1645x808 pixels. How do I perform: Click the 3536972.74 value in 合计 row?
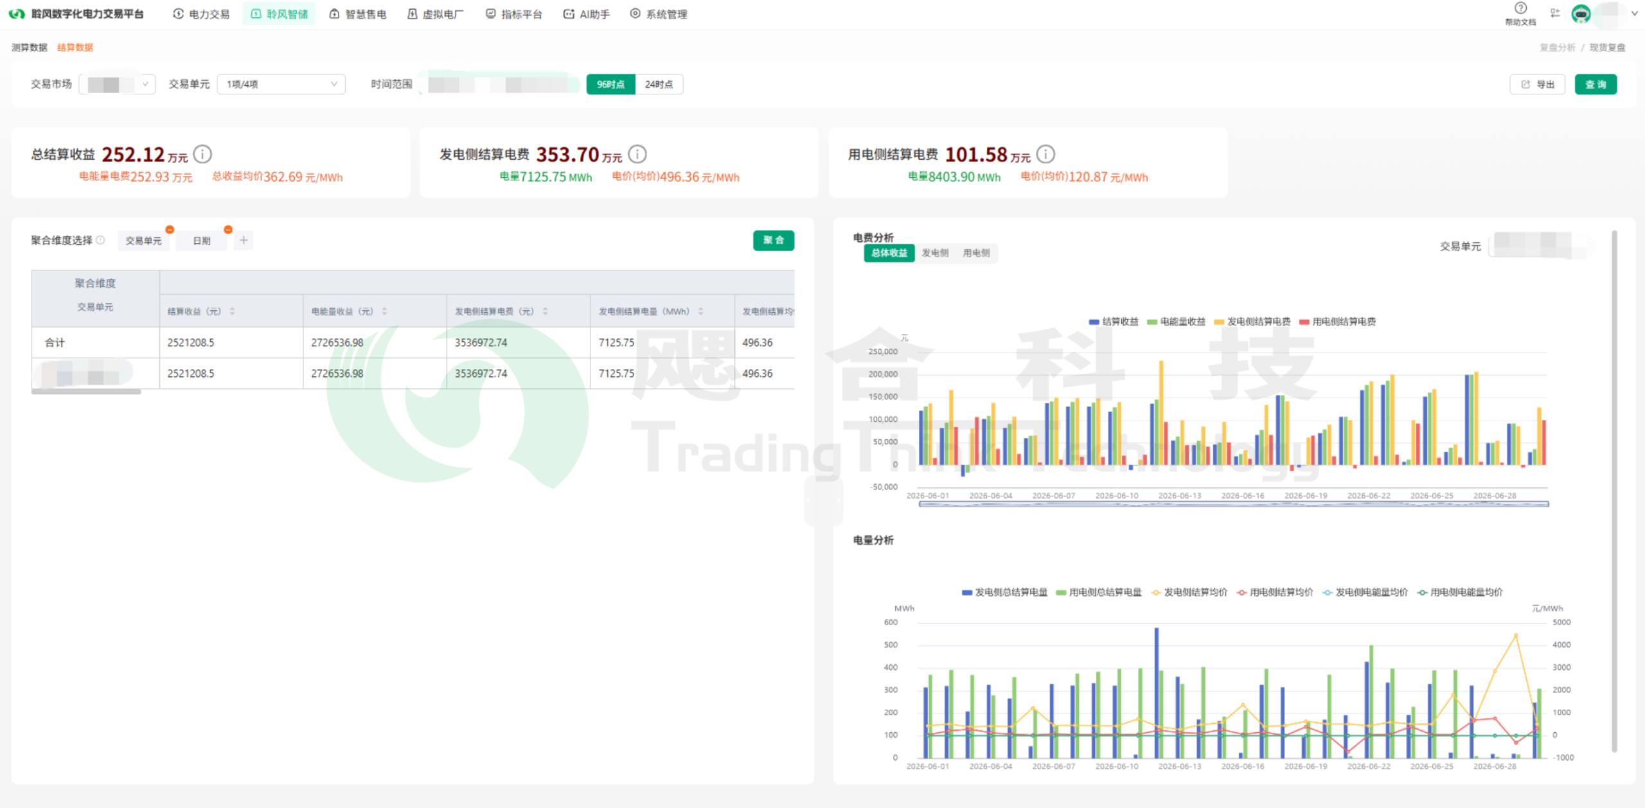[481, 343]
